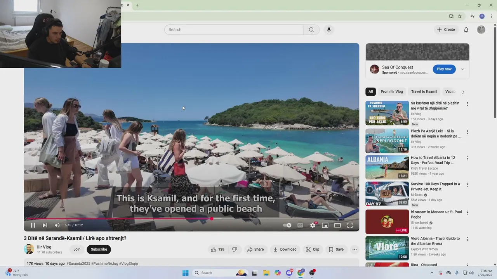Open Vlore Albania Travel Guide thumbnail
The width and height of the screenshot is (497, 279).
click(x=387, y=248)
